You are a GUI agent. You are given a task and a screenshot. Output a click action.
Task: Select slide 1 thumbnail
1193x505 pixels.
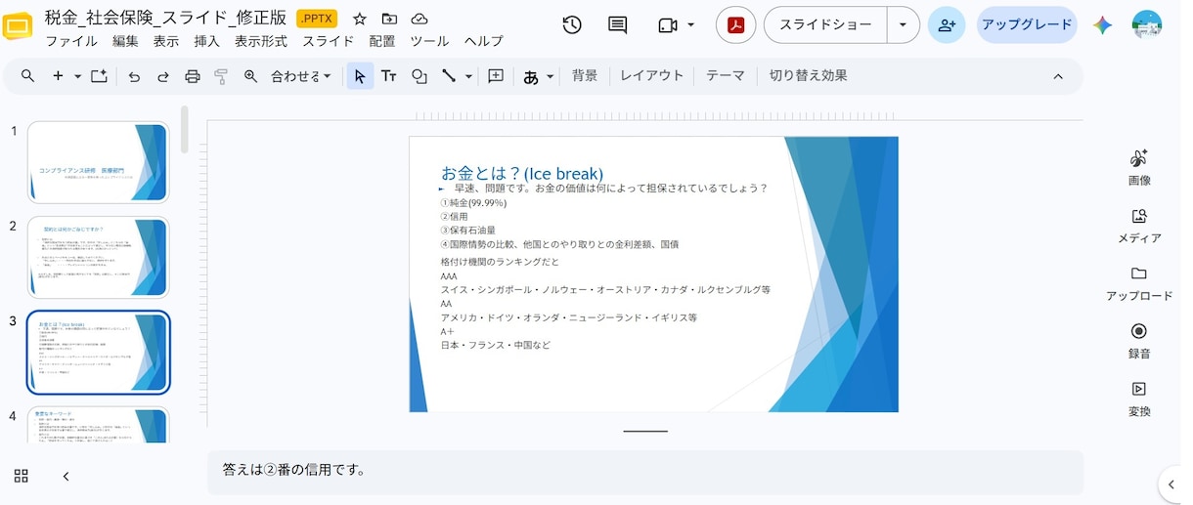pos(98,162)
